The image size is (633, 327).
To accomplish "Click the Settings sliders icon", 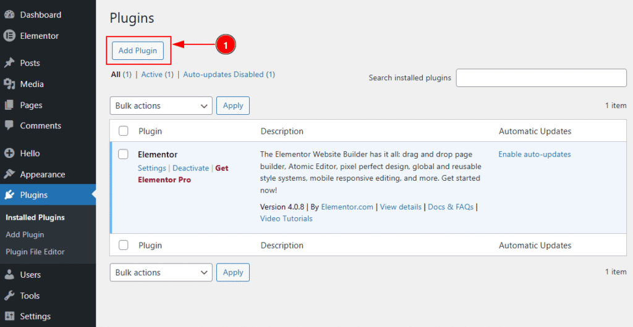I will click(9, 316).
